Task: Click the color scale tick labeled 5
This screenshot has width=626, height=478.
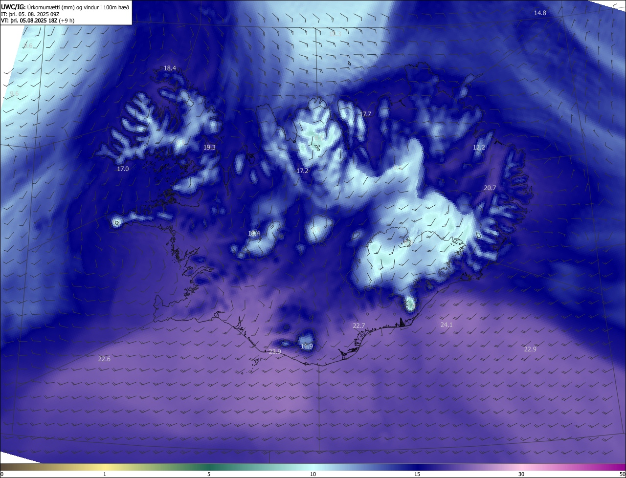Action: click(209, 474)
